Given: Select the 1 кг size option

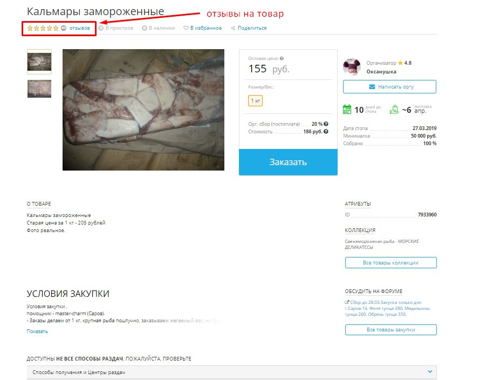Looking at the screenshot, I should point(255,100).
